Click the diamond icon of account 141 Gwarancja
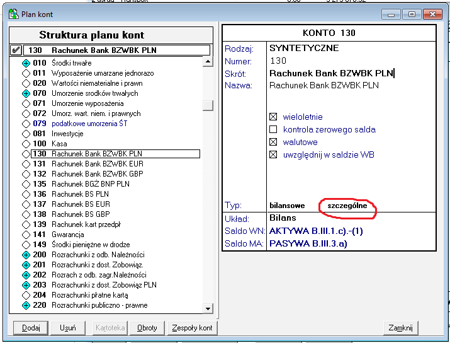This screenshot has width=450, height=343. [x=26, y=235]
